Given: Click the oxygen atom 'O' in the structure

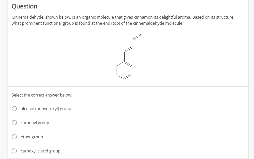Looking at the screenshot, I should tap(140, 35).
